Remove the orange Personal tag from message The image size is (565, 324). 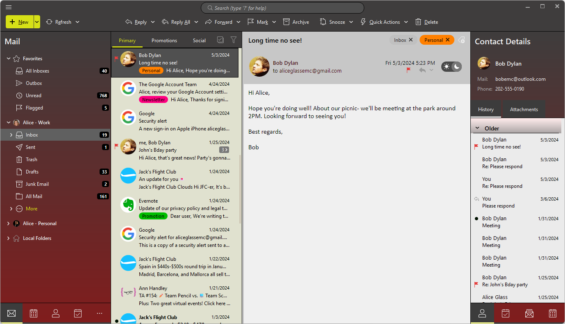pos(447,40)
